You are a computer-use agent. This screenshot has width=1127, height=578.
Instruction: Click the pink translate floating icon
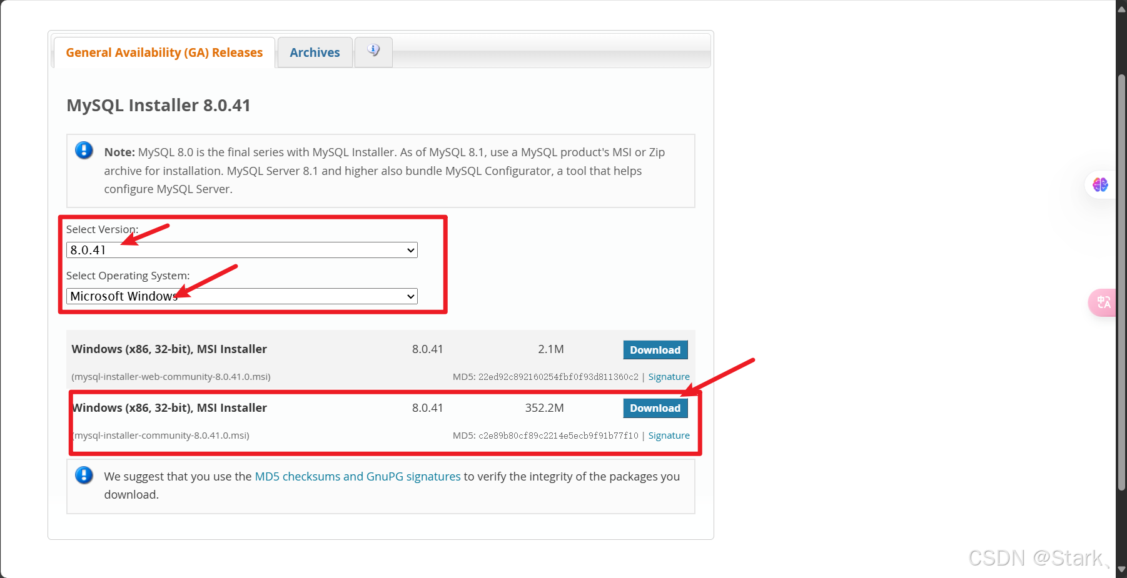coord(1103,302)
